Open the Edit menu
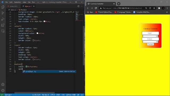The height and width of the screenshot is (96, 170). pyautogui.click(x=11, y=2)
